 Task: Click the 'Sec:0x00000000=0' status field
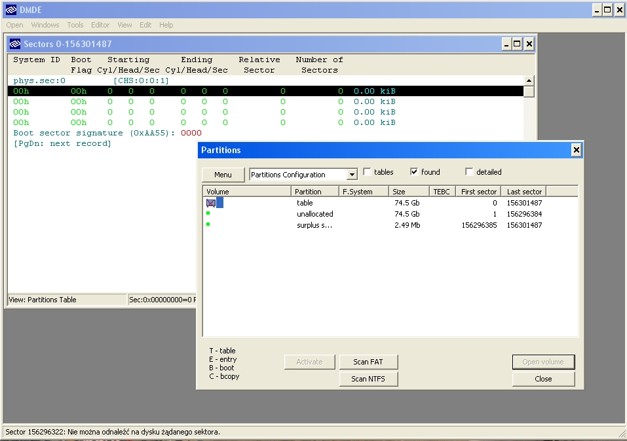[162, 300]
